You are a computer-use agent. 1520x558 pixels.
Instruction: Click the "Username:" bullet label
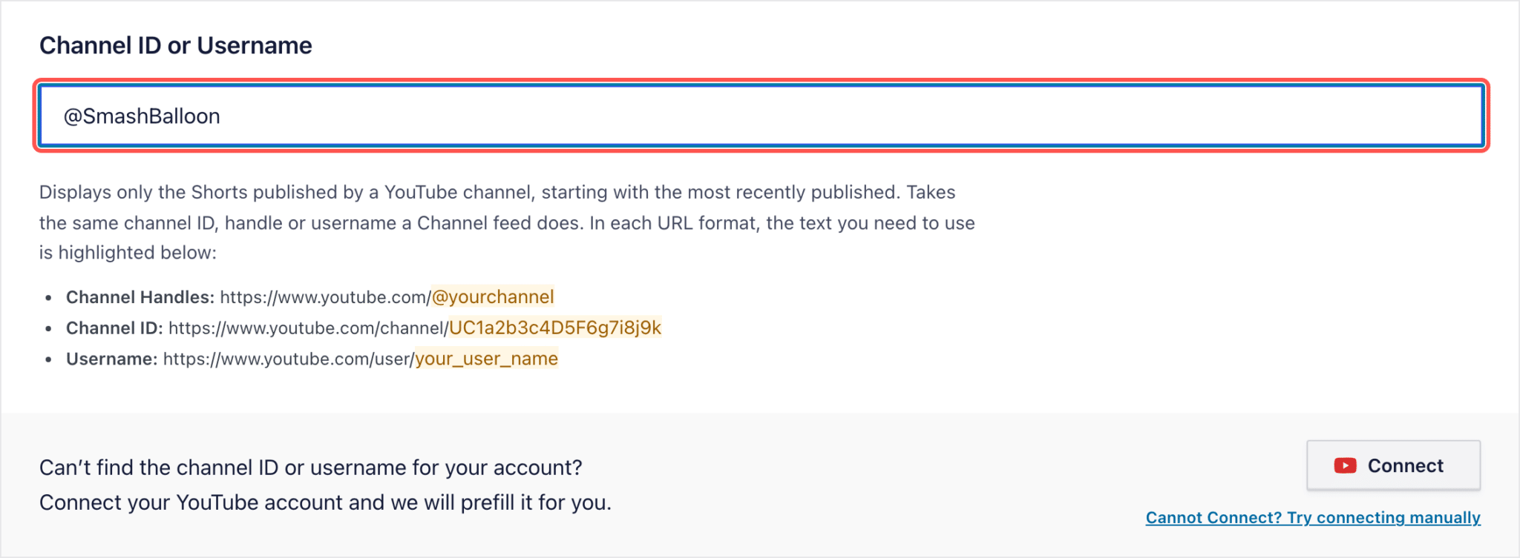pos(111,359)
